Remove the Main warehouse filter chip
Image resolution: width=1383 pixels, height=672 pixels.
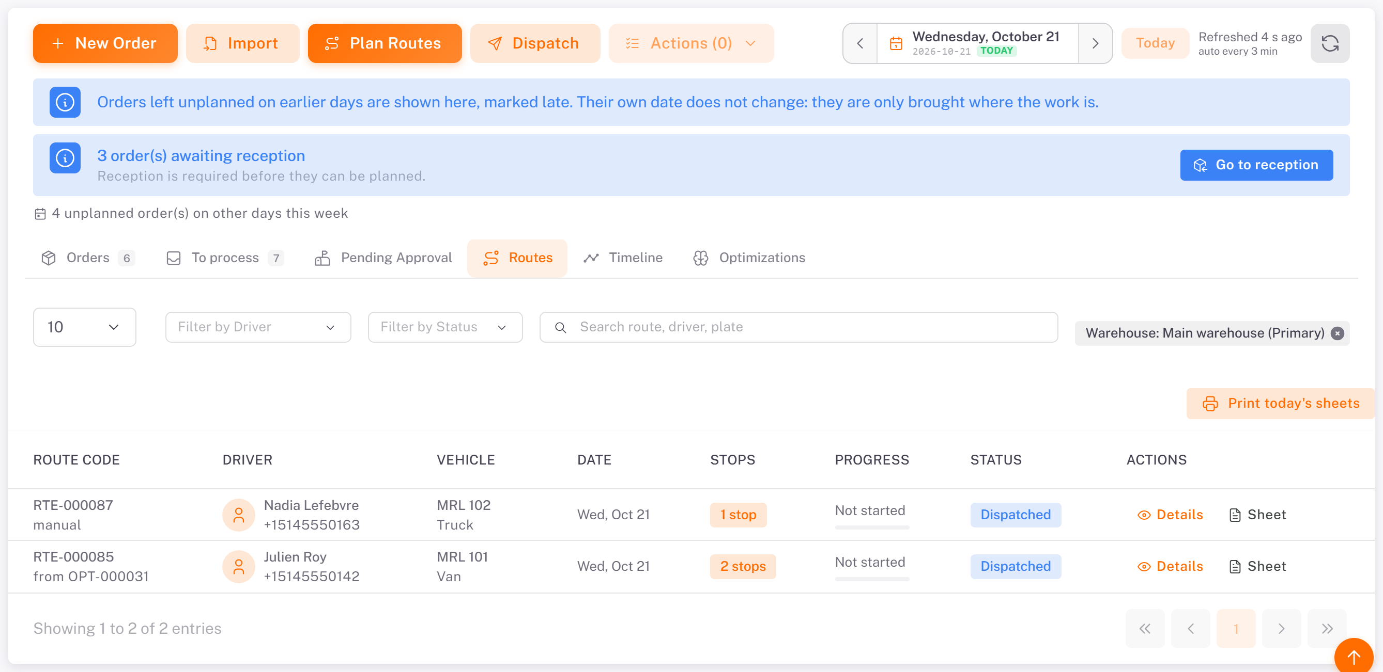tap(1338, 333)
